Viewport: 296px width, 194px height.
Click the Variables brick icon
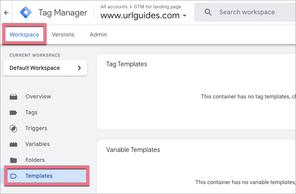click(13, 144)
